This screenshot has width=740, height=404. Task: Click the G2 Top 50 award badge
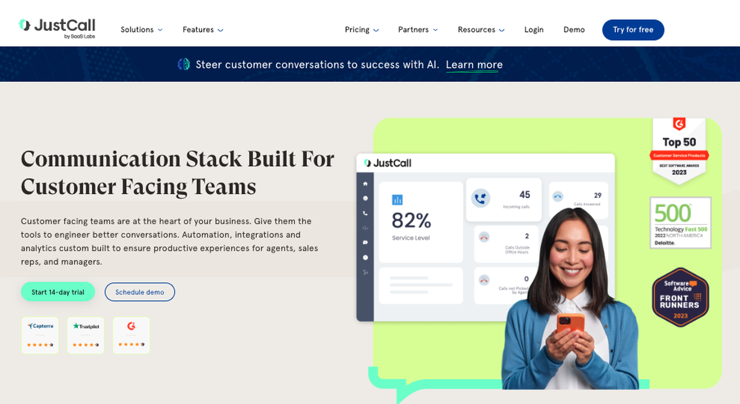(679, 150)
